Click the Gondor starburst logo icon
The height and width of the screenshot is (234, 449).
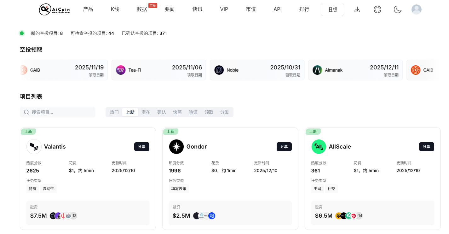(x=176, y=146)
